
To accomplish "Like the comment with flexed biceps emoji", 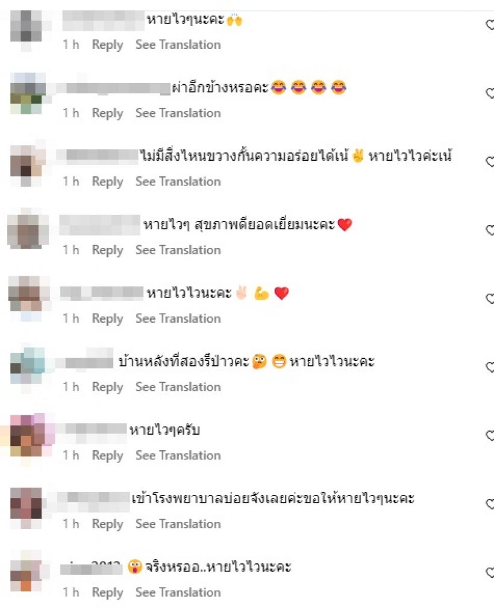I will tap(490, 299).
